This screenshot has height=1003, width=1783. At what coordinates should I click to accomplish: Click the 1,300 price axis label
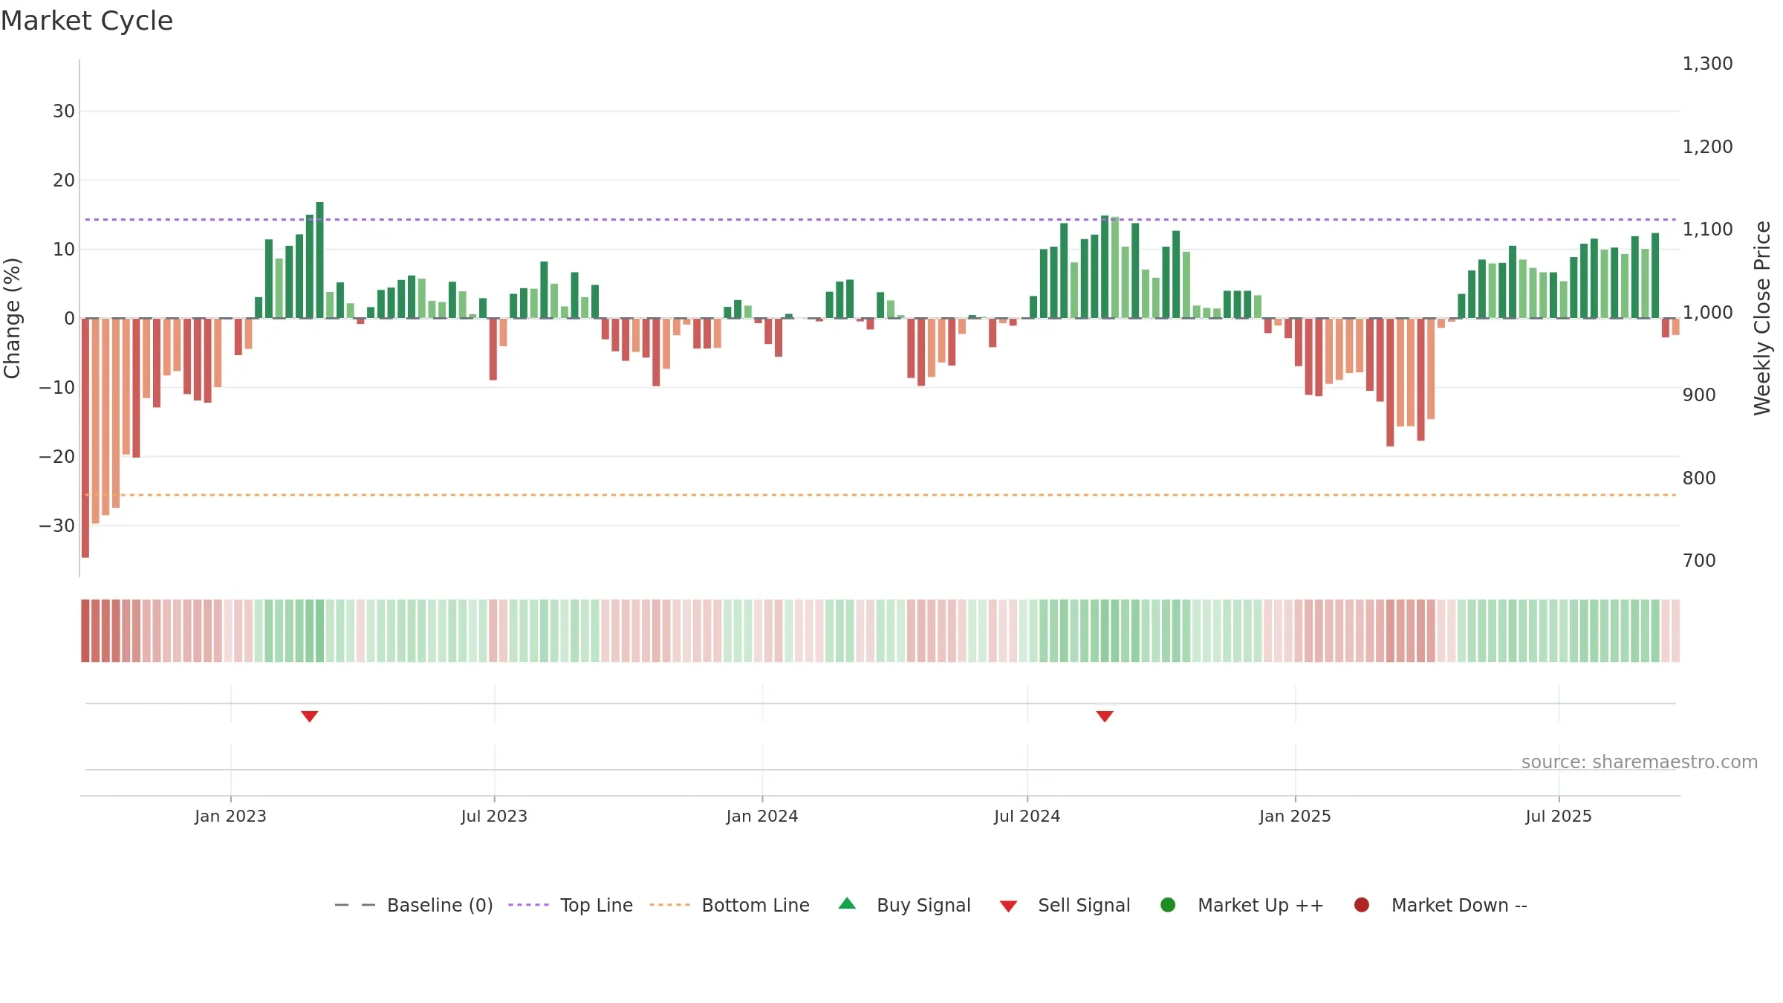point(1707,64)
